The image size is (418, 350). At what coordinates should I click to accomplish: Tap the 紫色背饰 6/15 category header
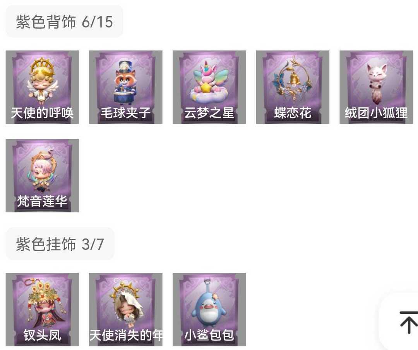tap(64, 22)
